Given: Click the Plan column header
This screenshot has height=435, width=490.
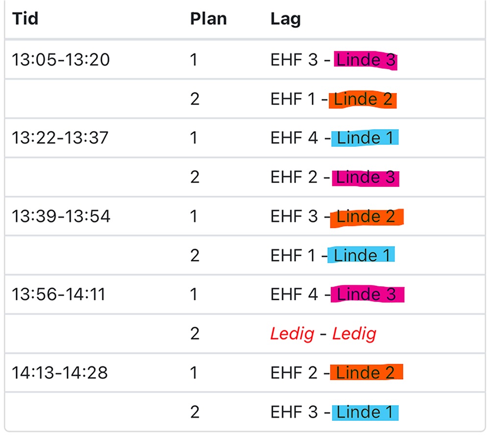Looking at the screenshot, I should coord(208,19).
